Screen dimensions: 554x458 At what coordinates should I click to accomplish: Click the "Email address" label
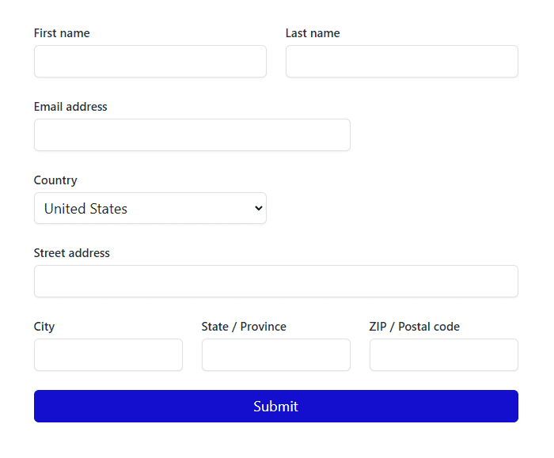point(70,107)
